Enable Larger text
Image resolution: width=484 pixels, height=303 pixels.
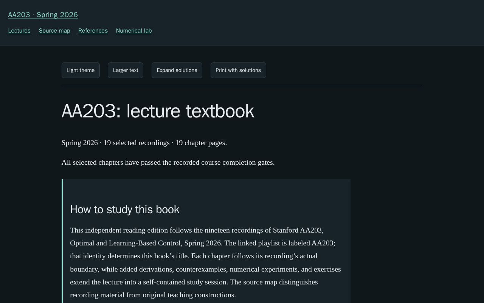pos(126,70)
